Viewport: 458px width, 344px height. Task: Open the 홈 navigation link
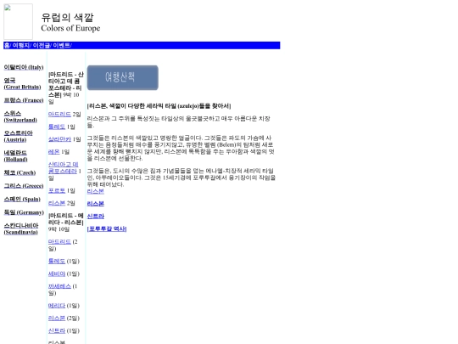7,45
